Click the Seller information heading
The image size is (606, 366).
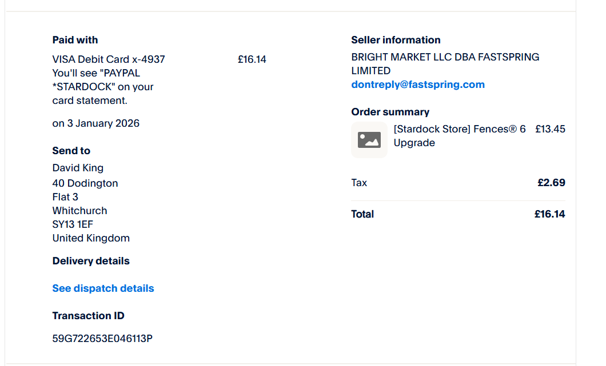pyautogui.click(x=396, y=40)
